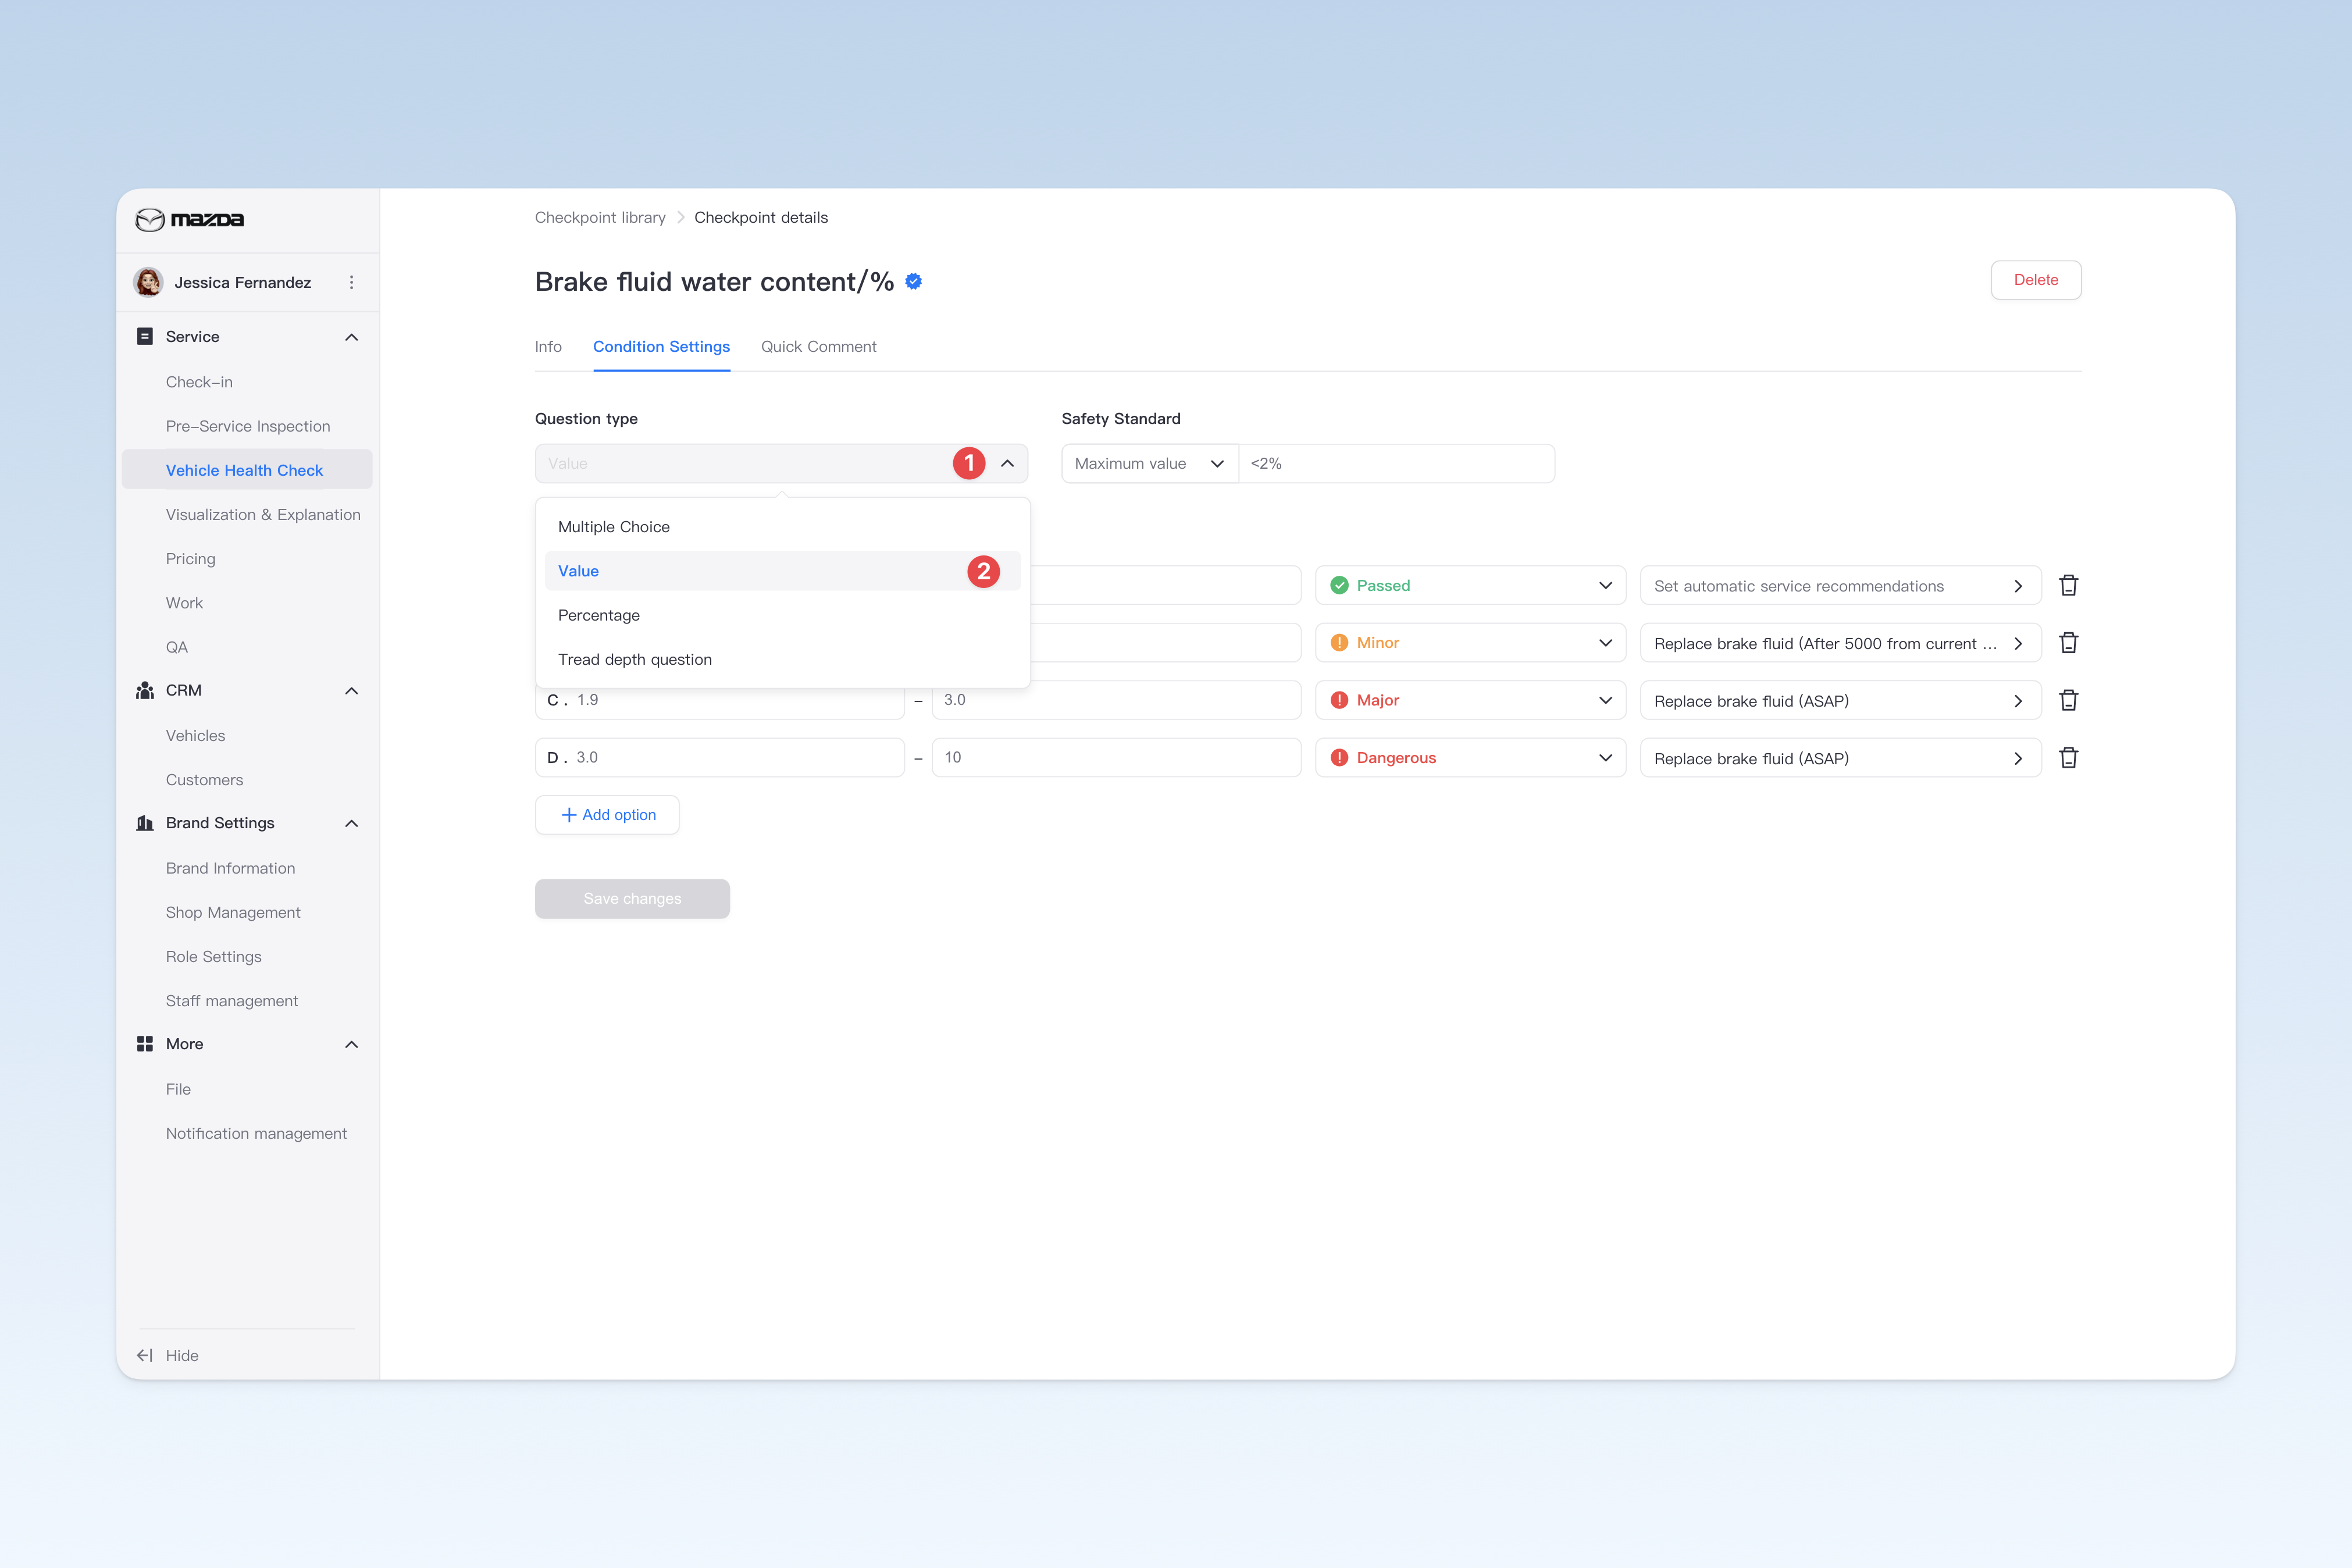Choose Multiple Choice question type

[782, 527]
